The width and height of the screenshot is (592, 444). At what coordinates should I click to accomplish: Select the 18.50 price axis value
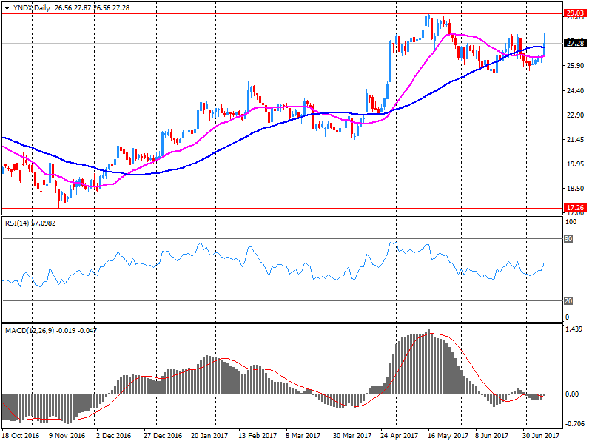pos(575,189)
